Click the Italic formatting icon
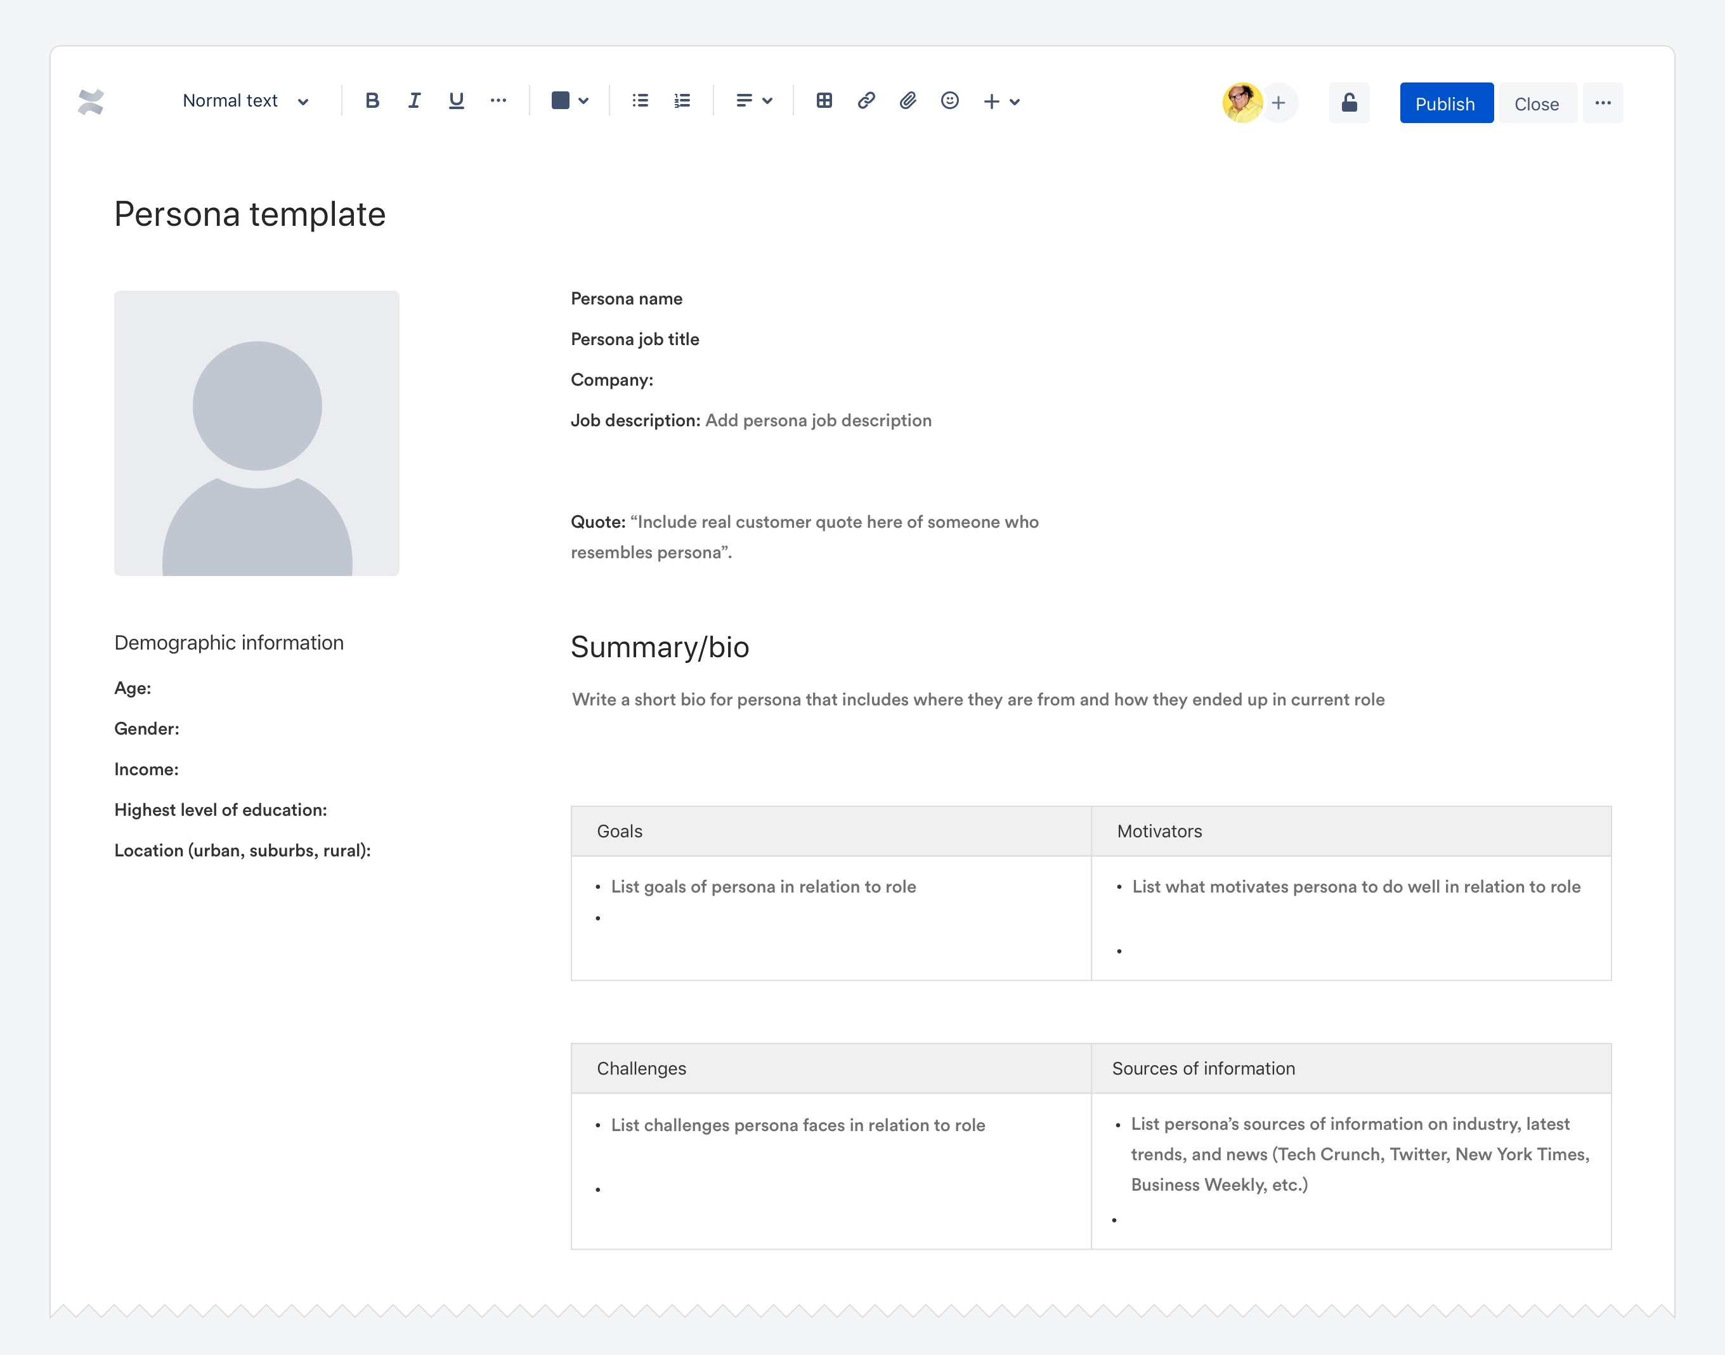This screenshot has width=1725, height=1355. [x=415, y=101]
